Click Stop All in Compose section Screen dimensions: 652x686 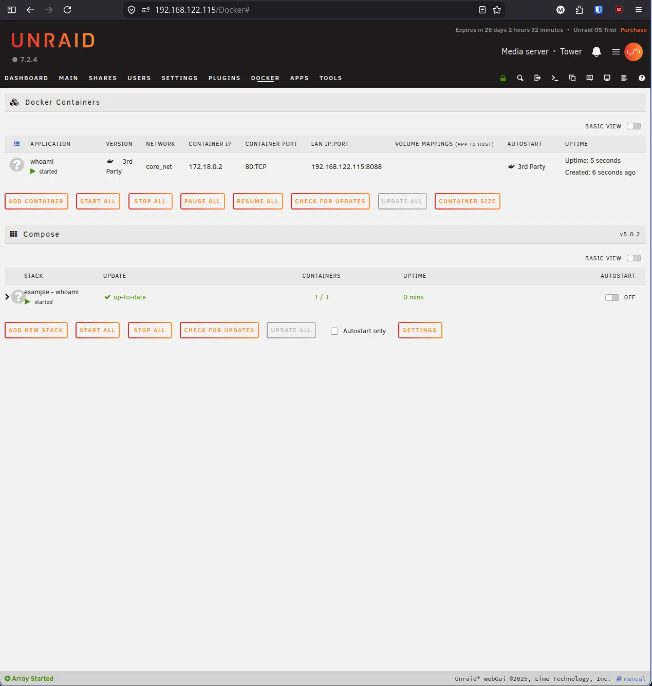150,330
